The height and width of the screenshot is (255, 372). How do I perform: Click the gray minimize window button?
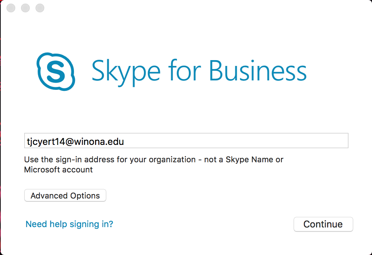pos(25,8)
